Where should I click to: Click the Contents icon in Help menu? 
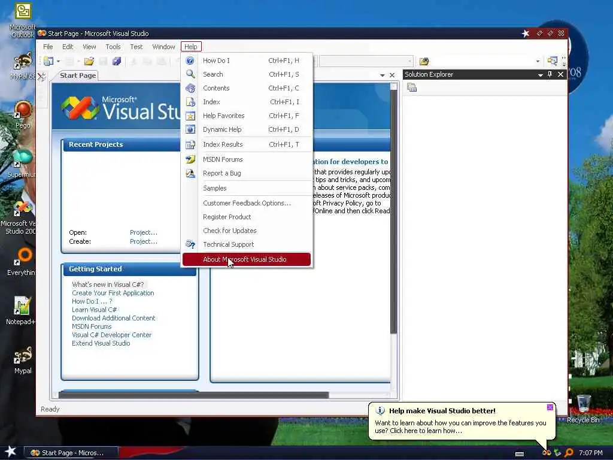tap(190, 88)
